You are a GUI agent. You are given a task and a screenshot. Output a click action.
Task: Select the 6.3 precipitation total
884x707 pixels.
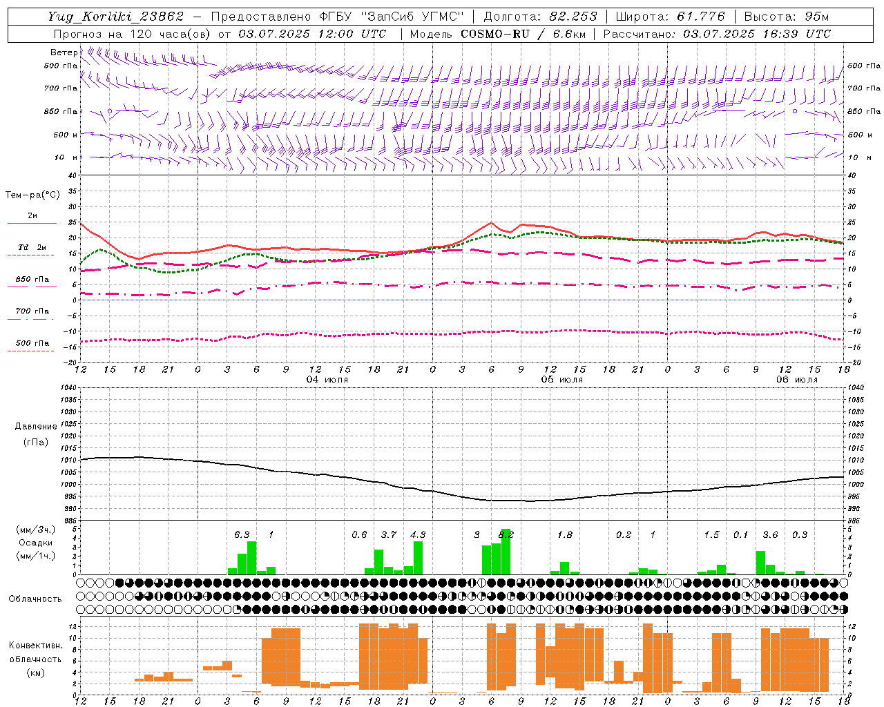(242, 534)
